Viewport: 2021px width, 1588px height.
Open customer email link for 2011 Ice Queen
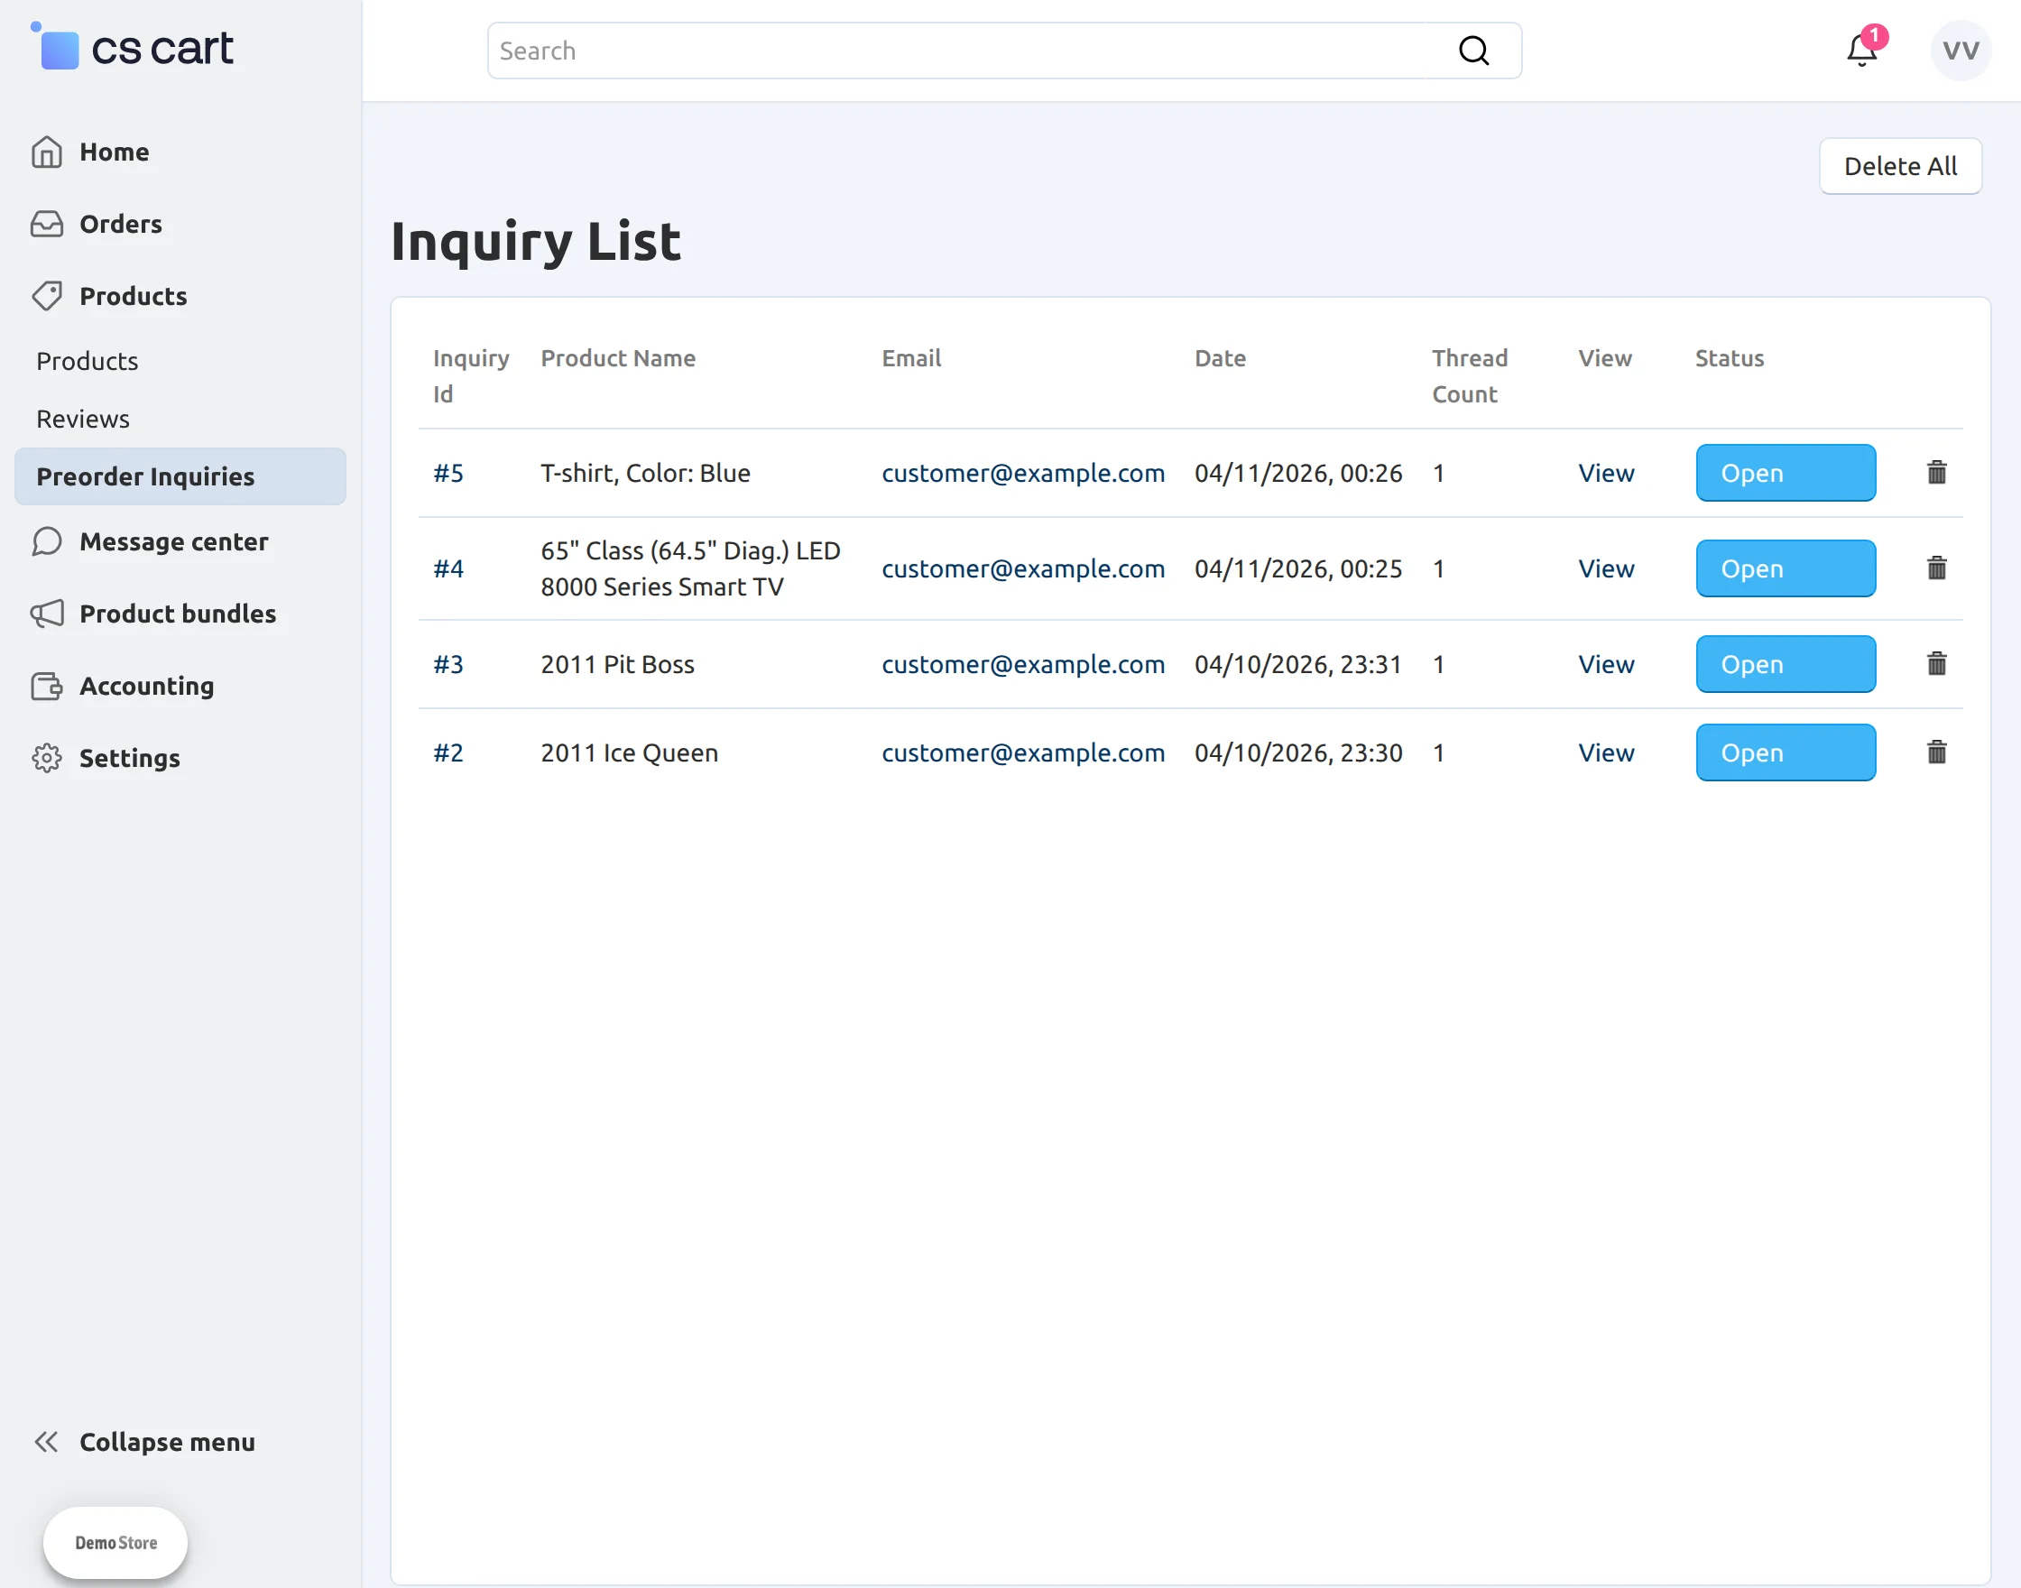pyautogui.click(x=1023, y=752)
